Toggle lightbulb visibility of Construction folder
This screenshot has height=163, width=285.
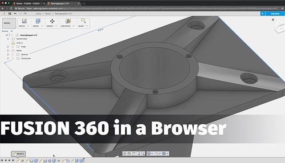(x=13, y=58)
